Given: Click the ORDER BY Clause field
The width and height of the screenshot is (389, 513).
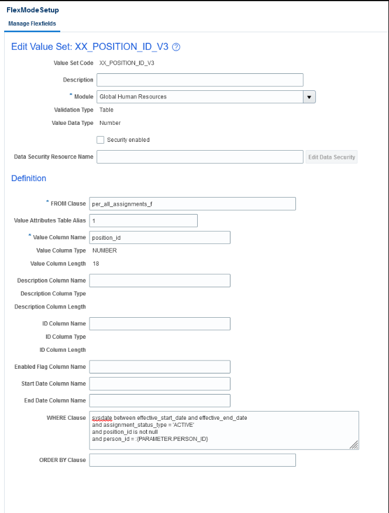Looking at the screenshot, I should [192, 460].
